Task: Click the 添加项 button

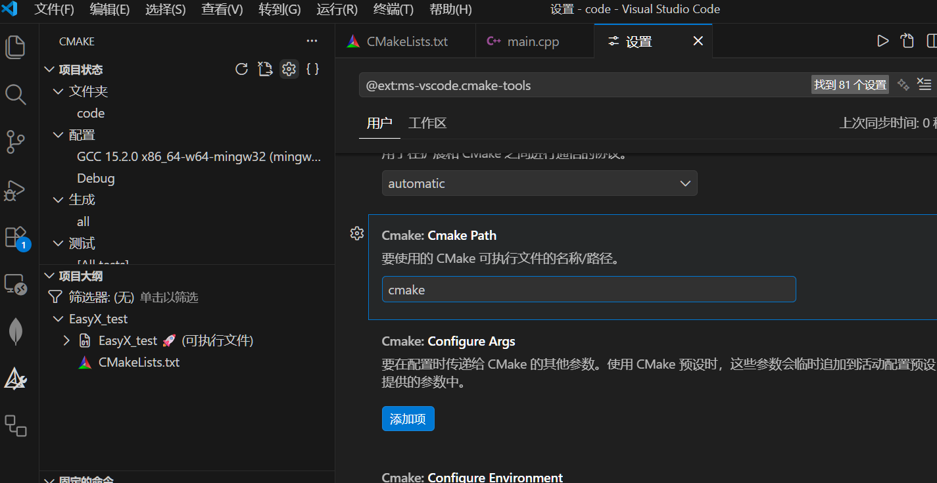Action: [x=408, y=419]
